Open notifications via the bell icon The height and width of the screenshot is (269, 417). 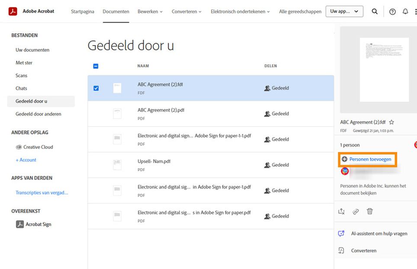tap(405, 12)
